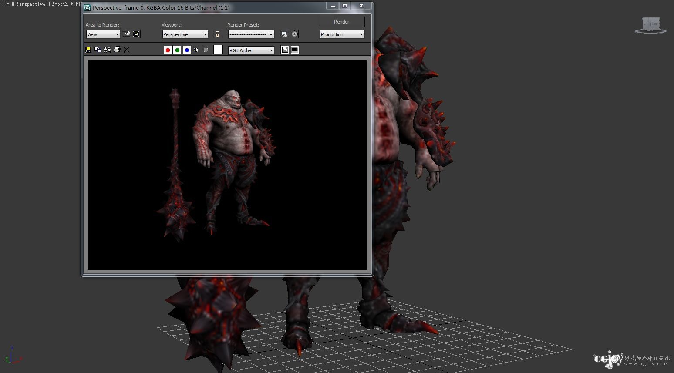Toggle the Red channel button
674x373 pixels.
pyautogui.click(x=168, y=50)
